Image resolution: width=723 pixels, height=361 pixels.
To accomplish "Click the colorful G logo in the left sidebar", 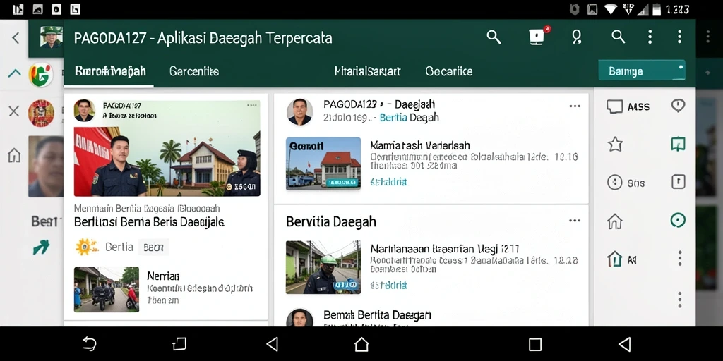I will 40,75.
